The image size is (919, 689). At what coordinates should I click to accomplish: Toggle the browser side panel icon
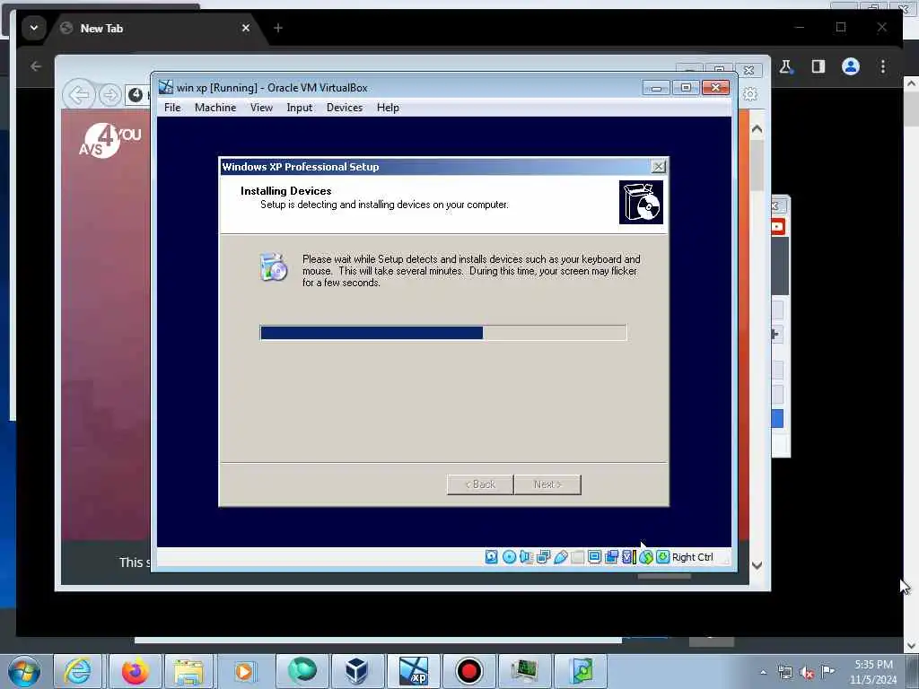pos(818,66)
